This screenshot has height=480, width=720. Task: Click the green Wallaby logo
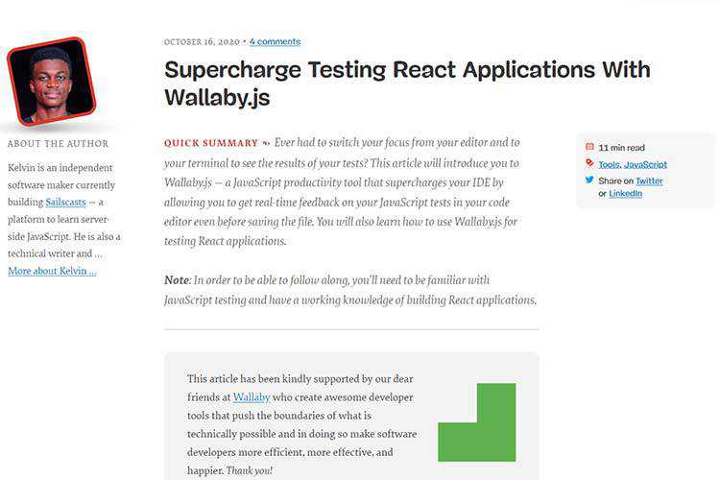click(x=477, y=422)
